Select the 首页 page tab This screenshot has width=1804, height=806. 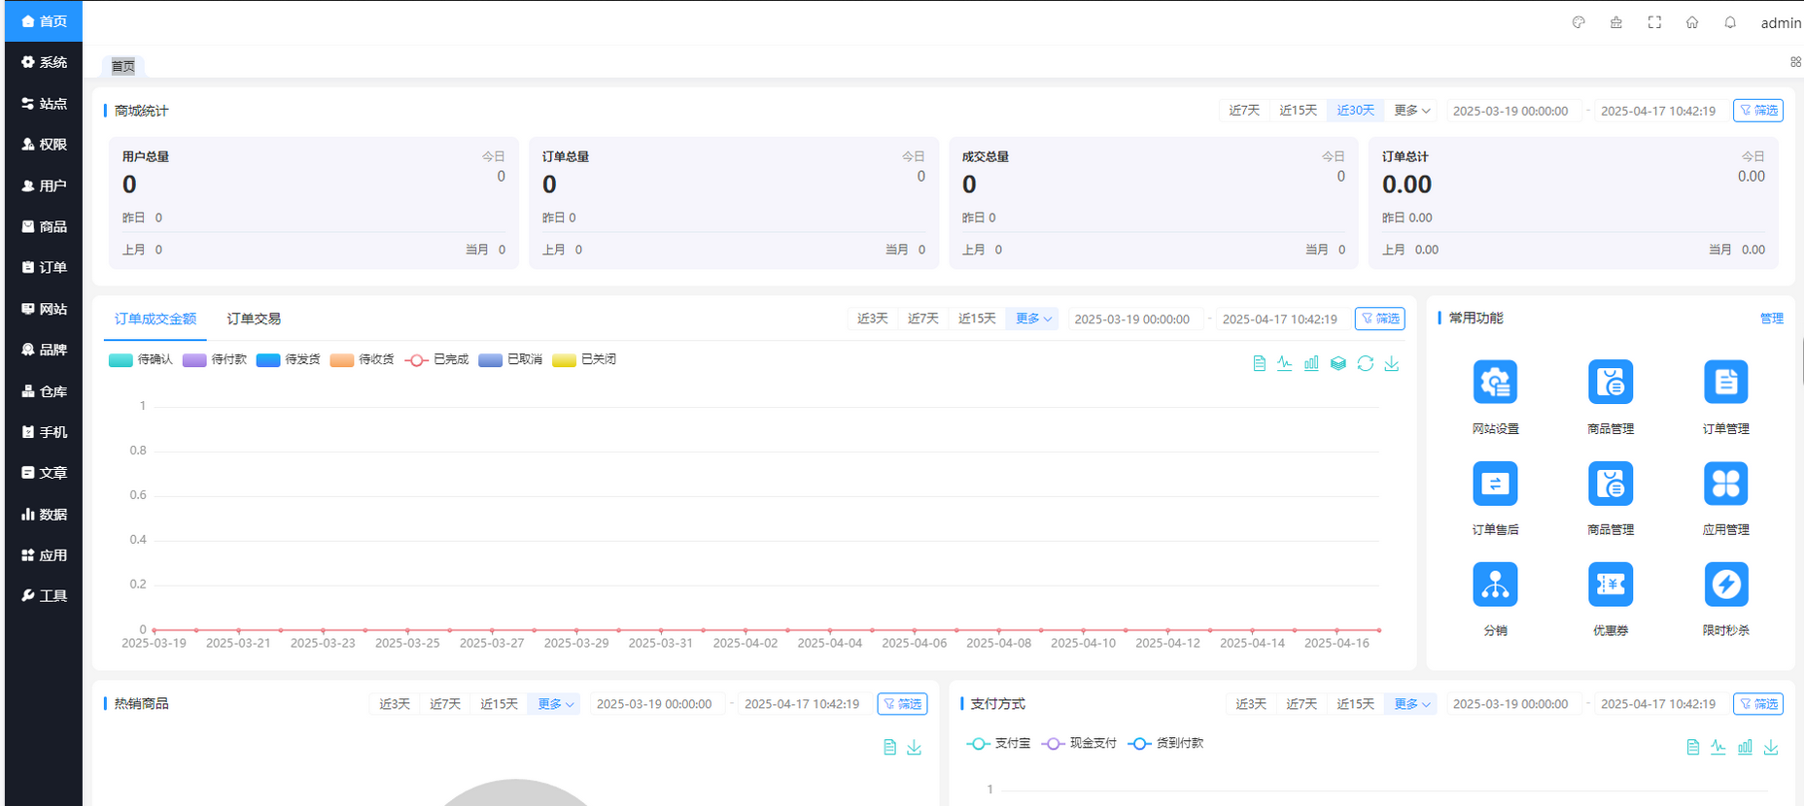123,66
